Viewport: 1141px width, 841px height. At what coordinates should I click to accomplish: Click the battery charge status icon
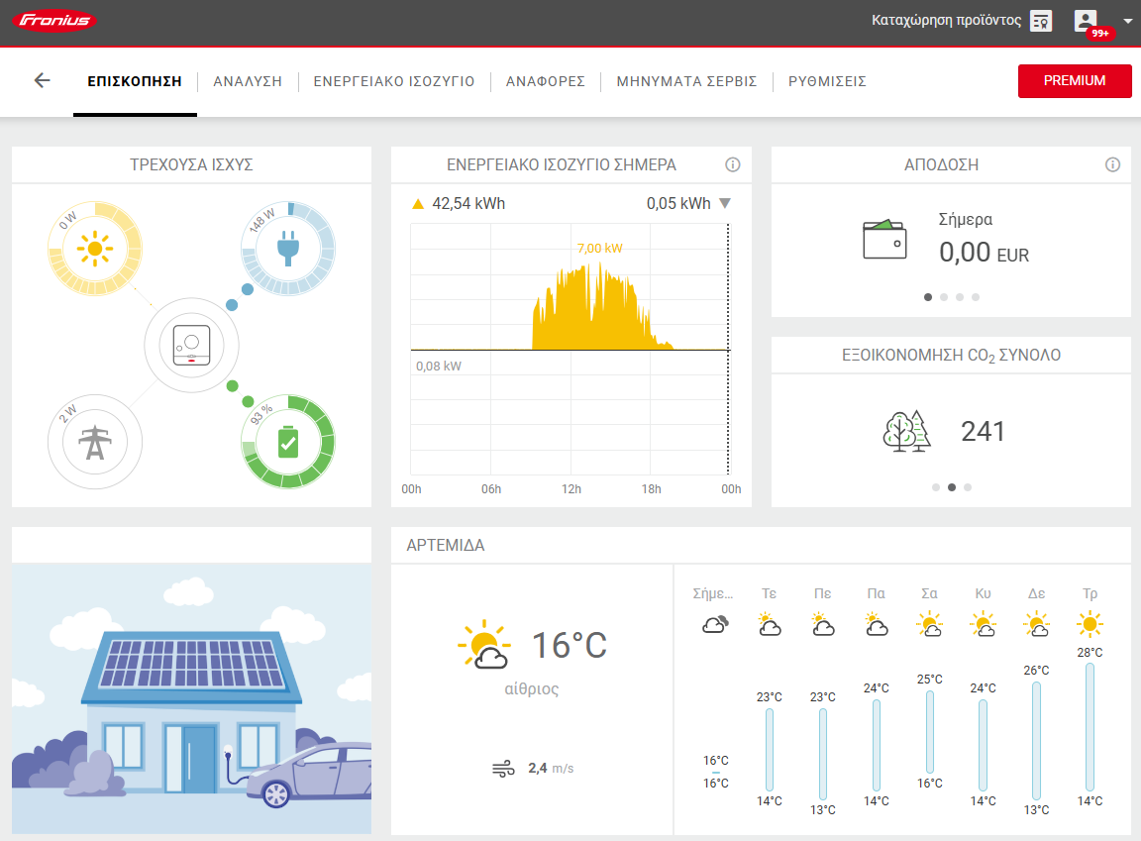tap(288, 442)
